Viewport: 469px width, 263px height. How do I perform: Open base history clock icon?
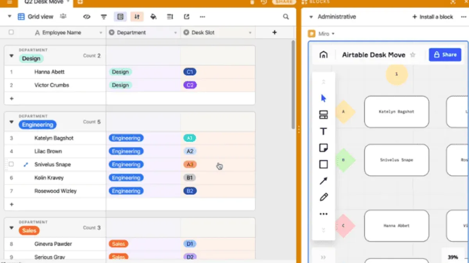[264, 2]
